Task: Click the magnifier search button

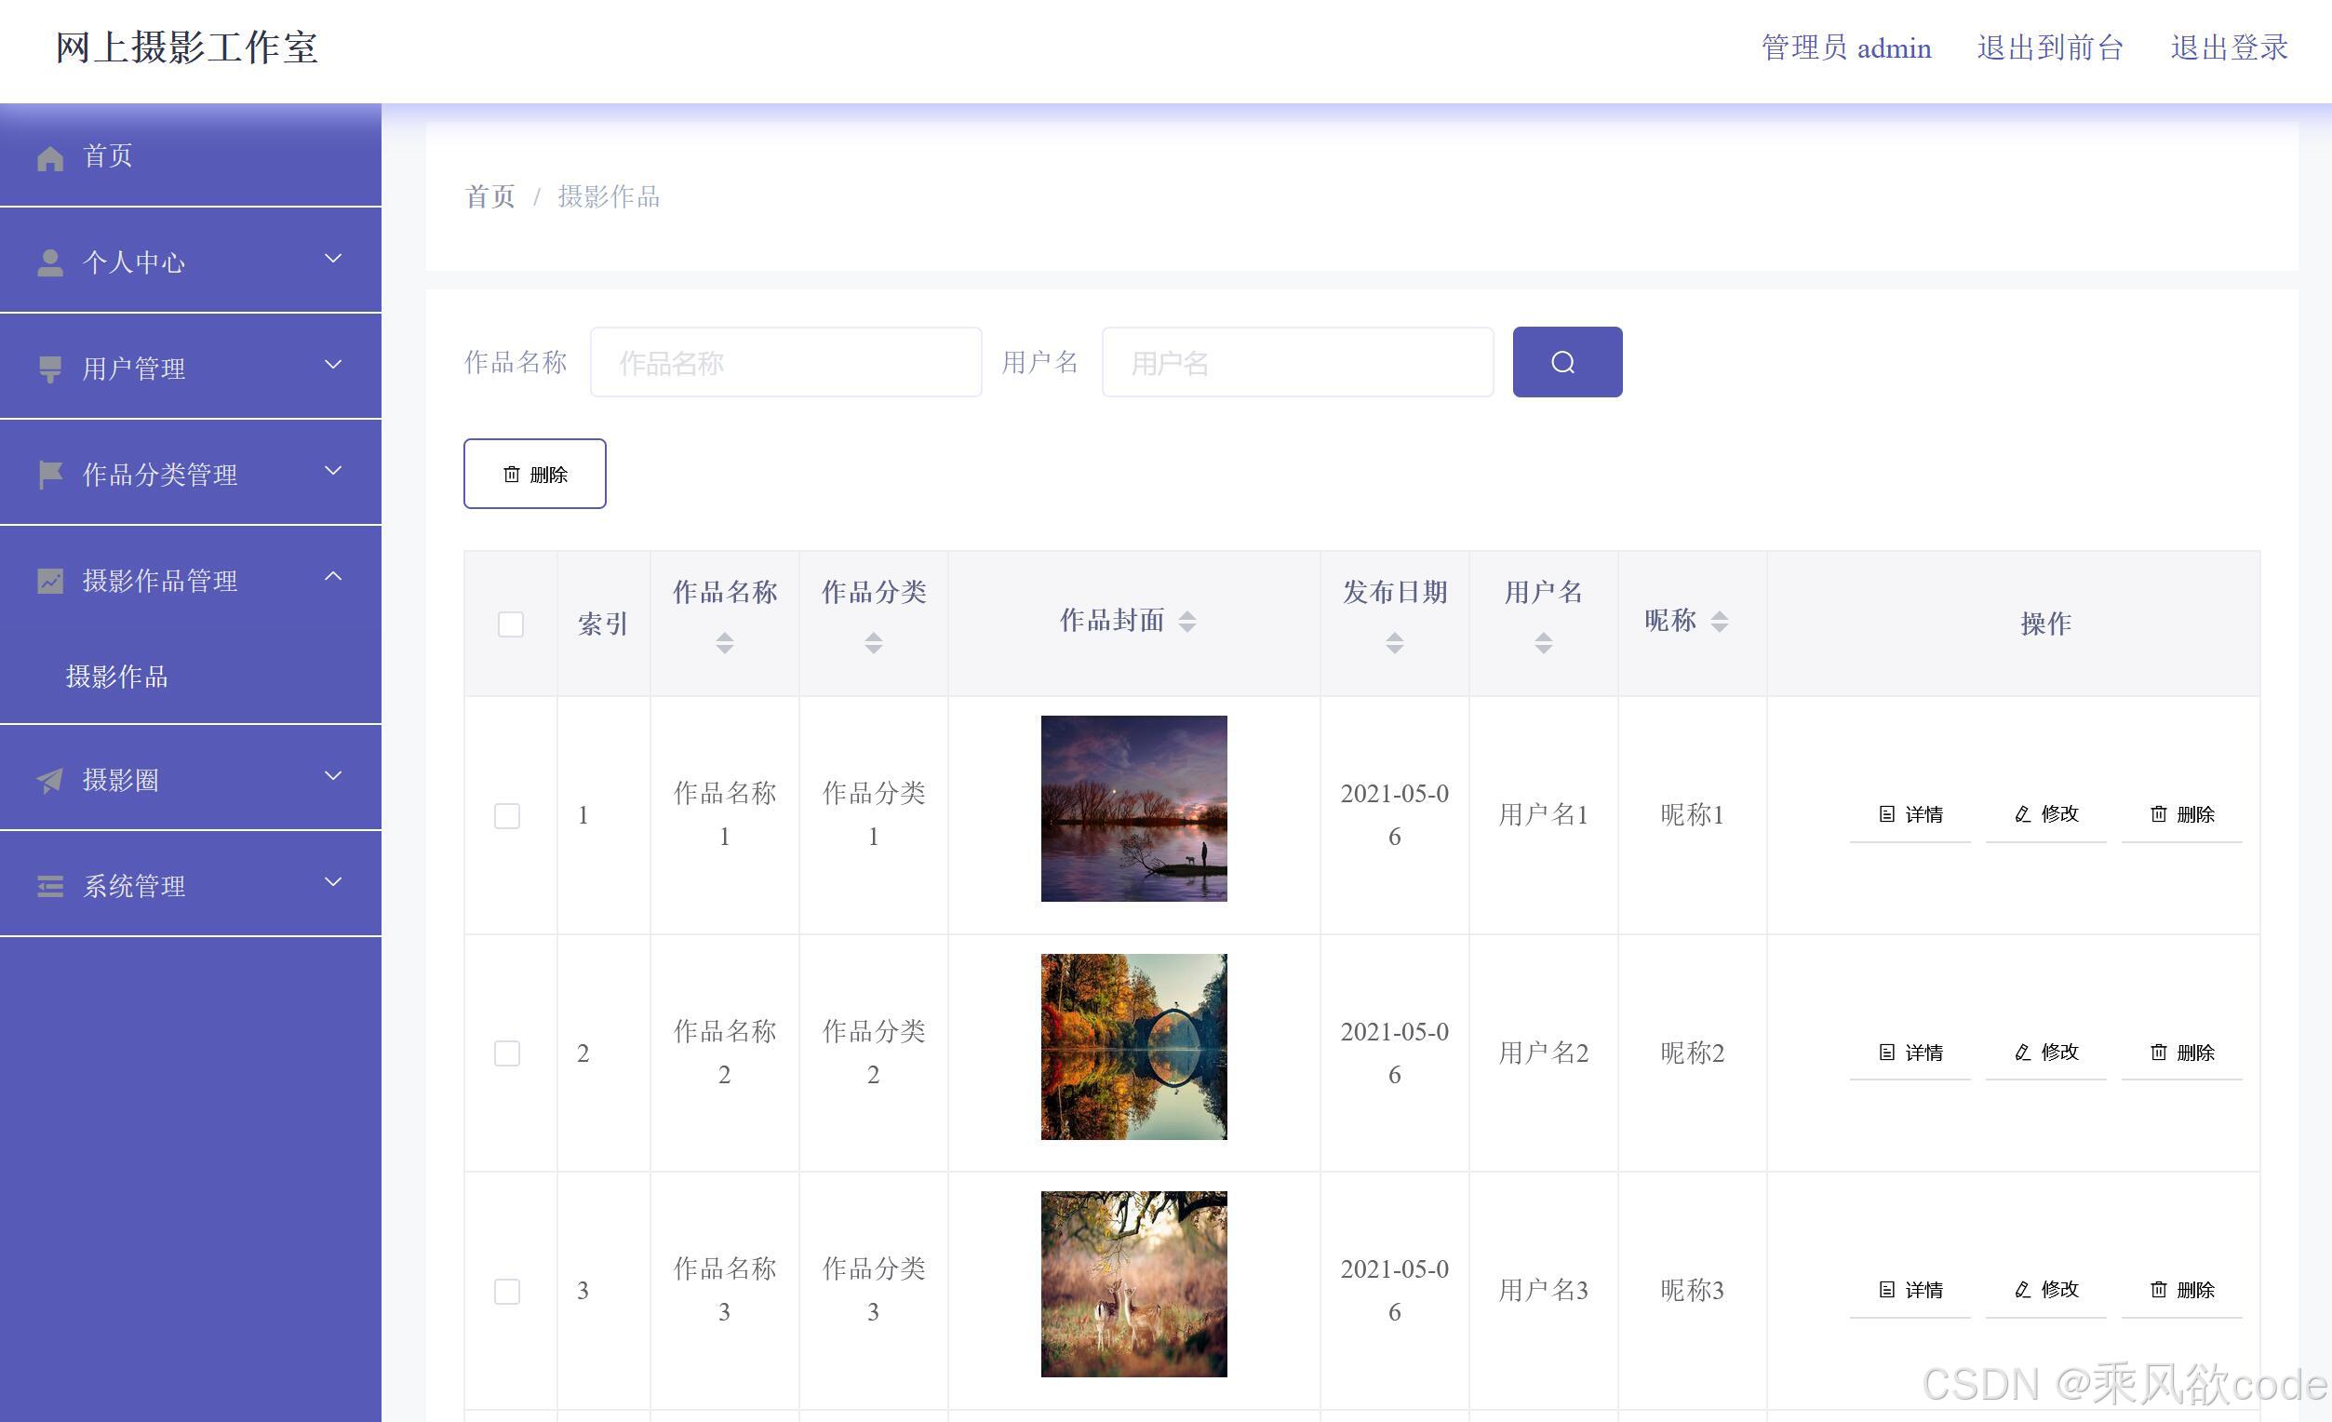Action: (1566, 362)
